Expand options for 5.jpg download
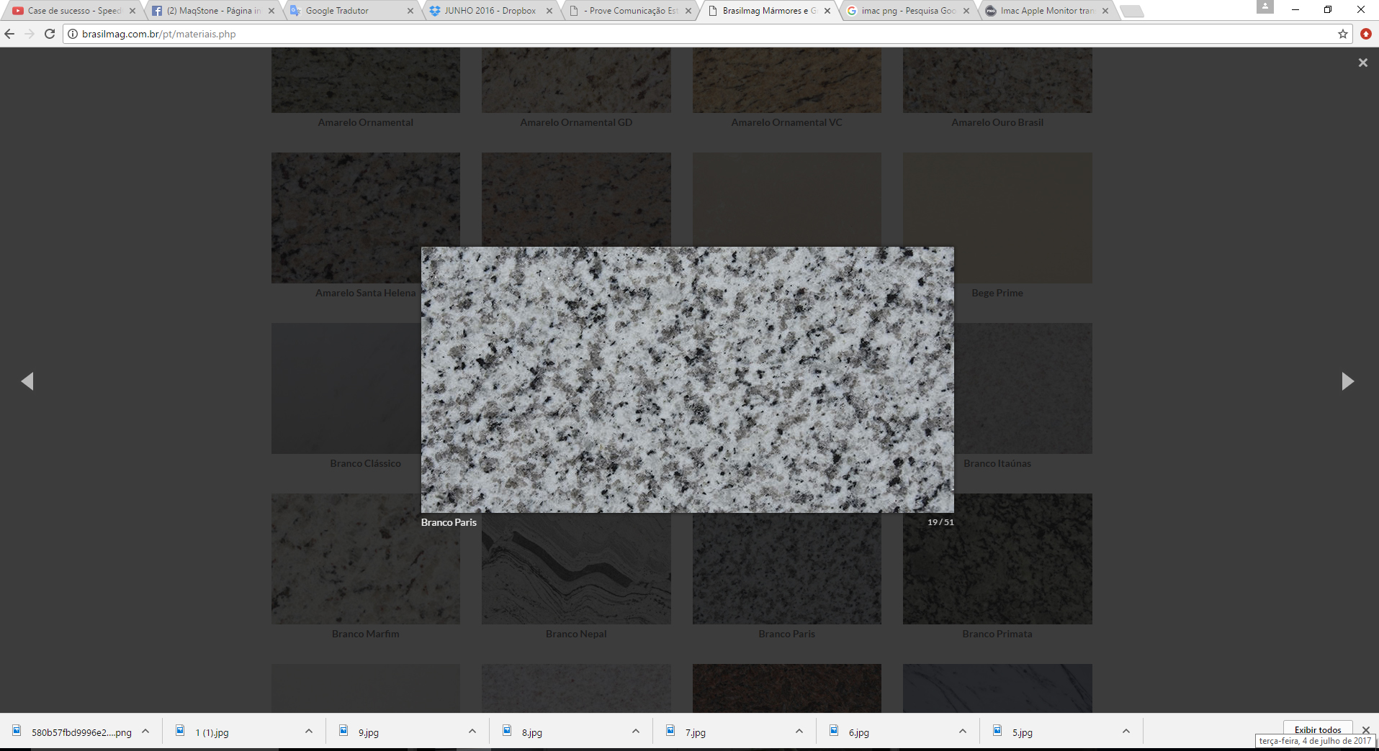 coord(1126,732)
